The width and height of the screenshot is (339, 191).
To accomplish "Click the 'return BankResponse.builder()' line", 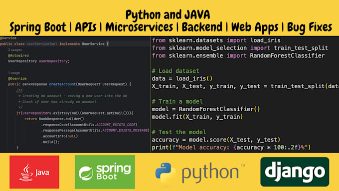I will (x=54, y=119).
